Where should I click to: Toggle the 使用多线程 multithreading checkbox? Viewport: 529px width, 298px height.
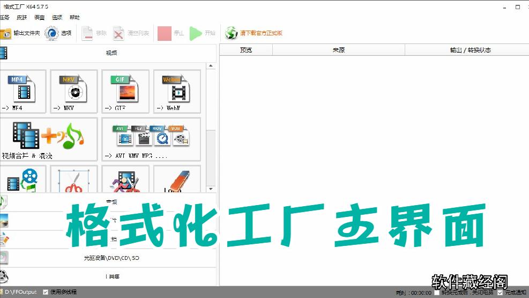point(46,292)
